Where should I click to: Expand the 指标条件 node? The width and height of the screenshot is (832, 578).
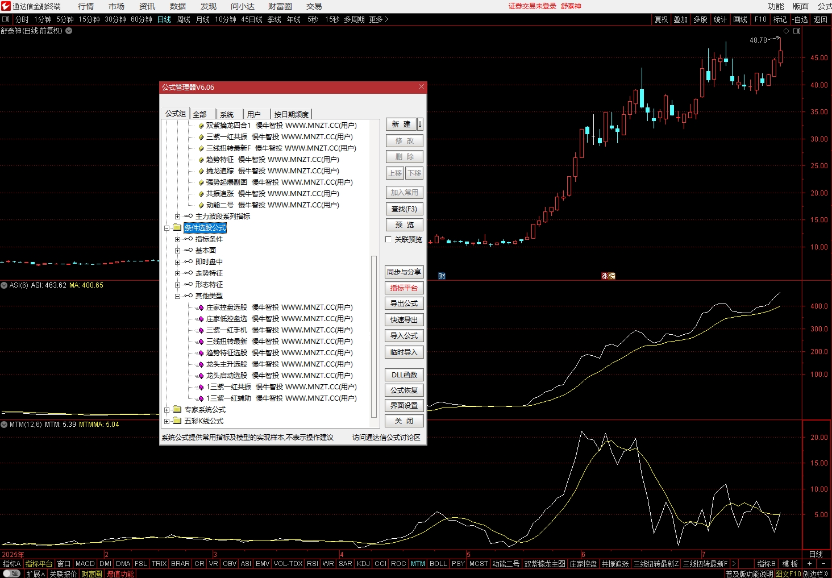pyautogui.click(x=177, y=239)
